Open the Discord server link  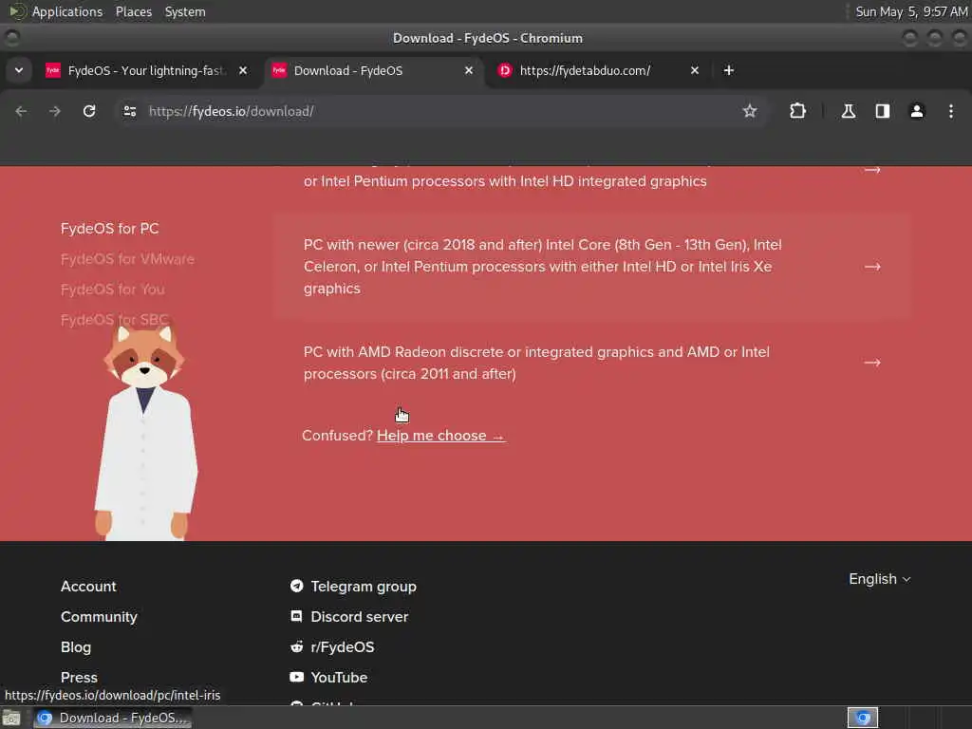(x=360, y=616)
